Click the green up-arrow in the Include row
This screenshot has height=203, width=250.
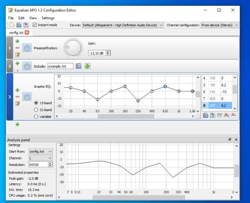coord(87,66)
